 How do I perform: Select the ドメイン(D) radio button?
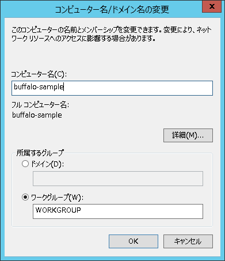click(25, 164)
